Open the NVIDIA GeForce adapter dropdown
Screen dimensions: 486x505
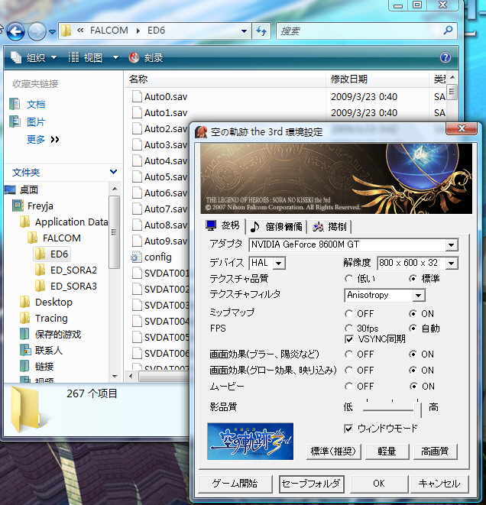452,245
